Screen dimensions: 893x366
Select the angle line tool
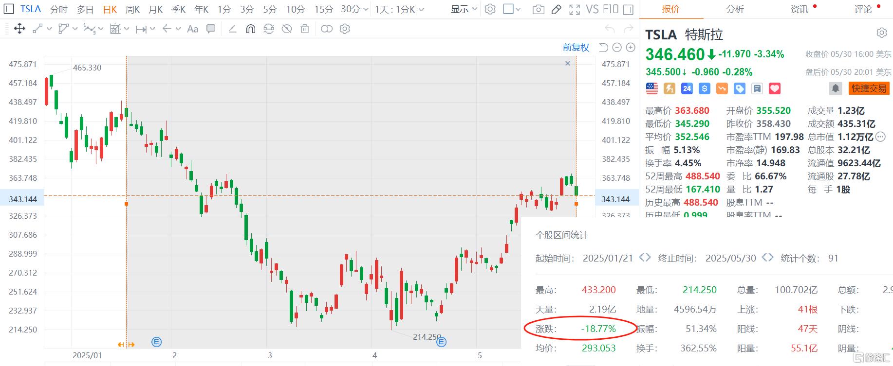click(233, 29)
